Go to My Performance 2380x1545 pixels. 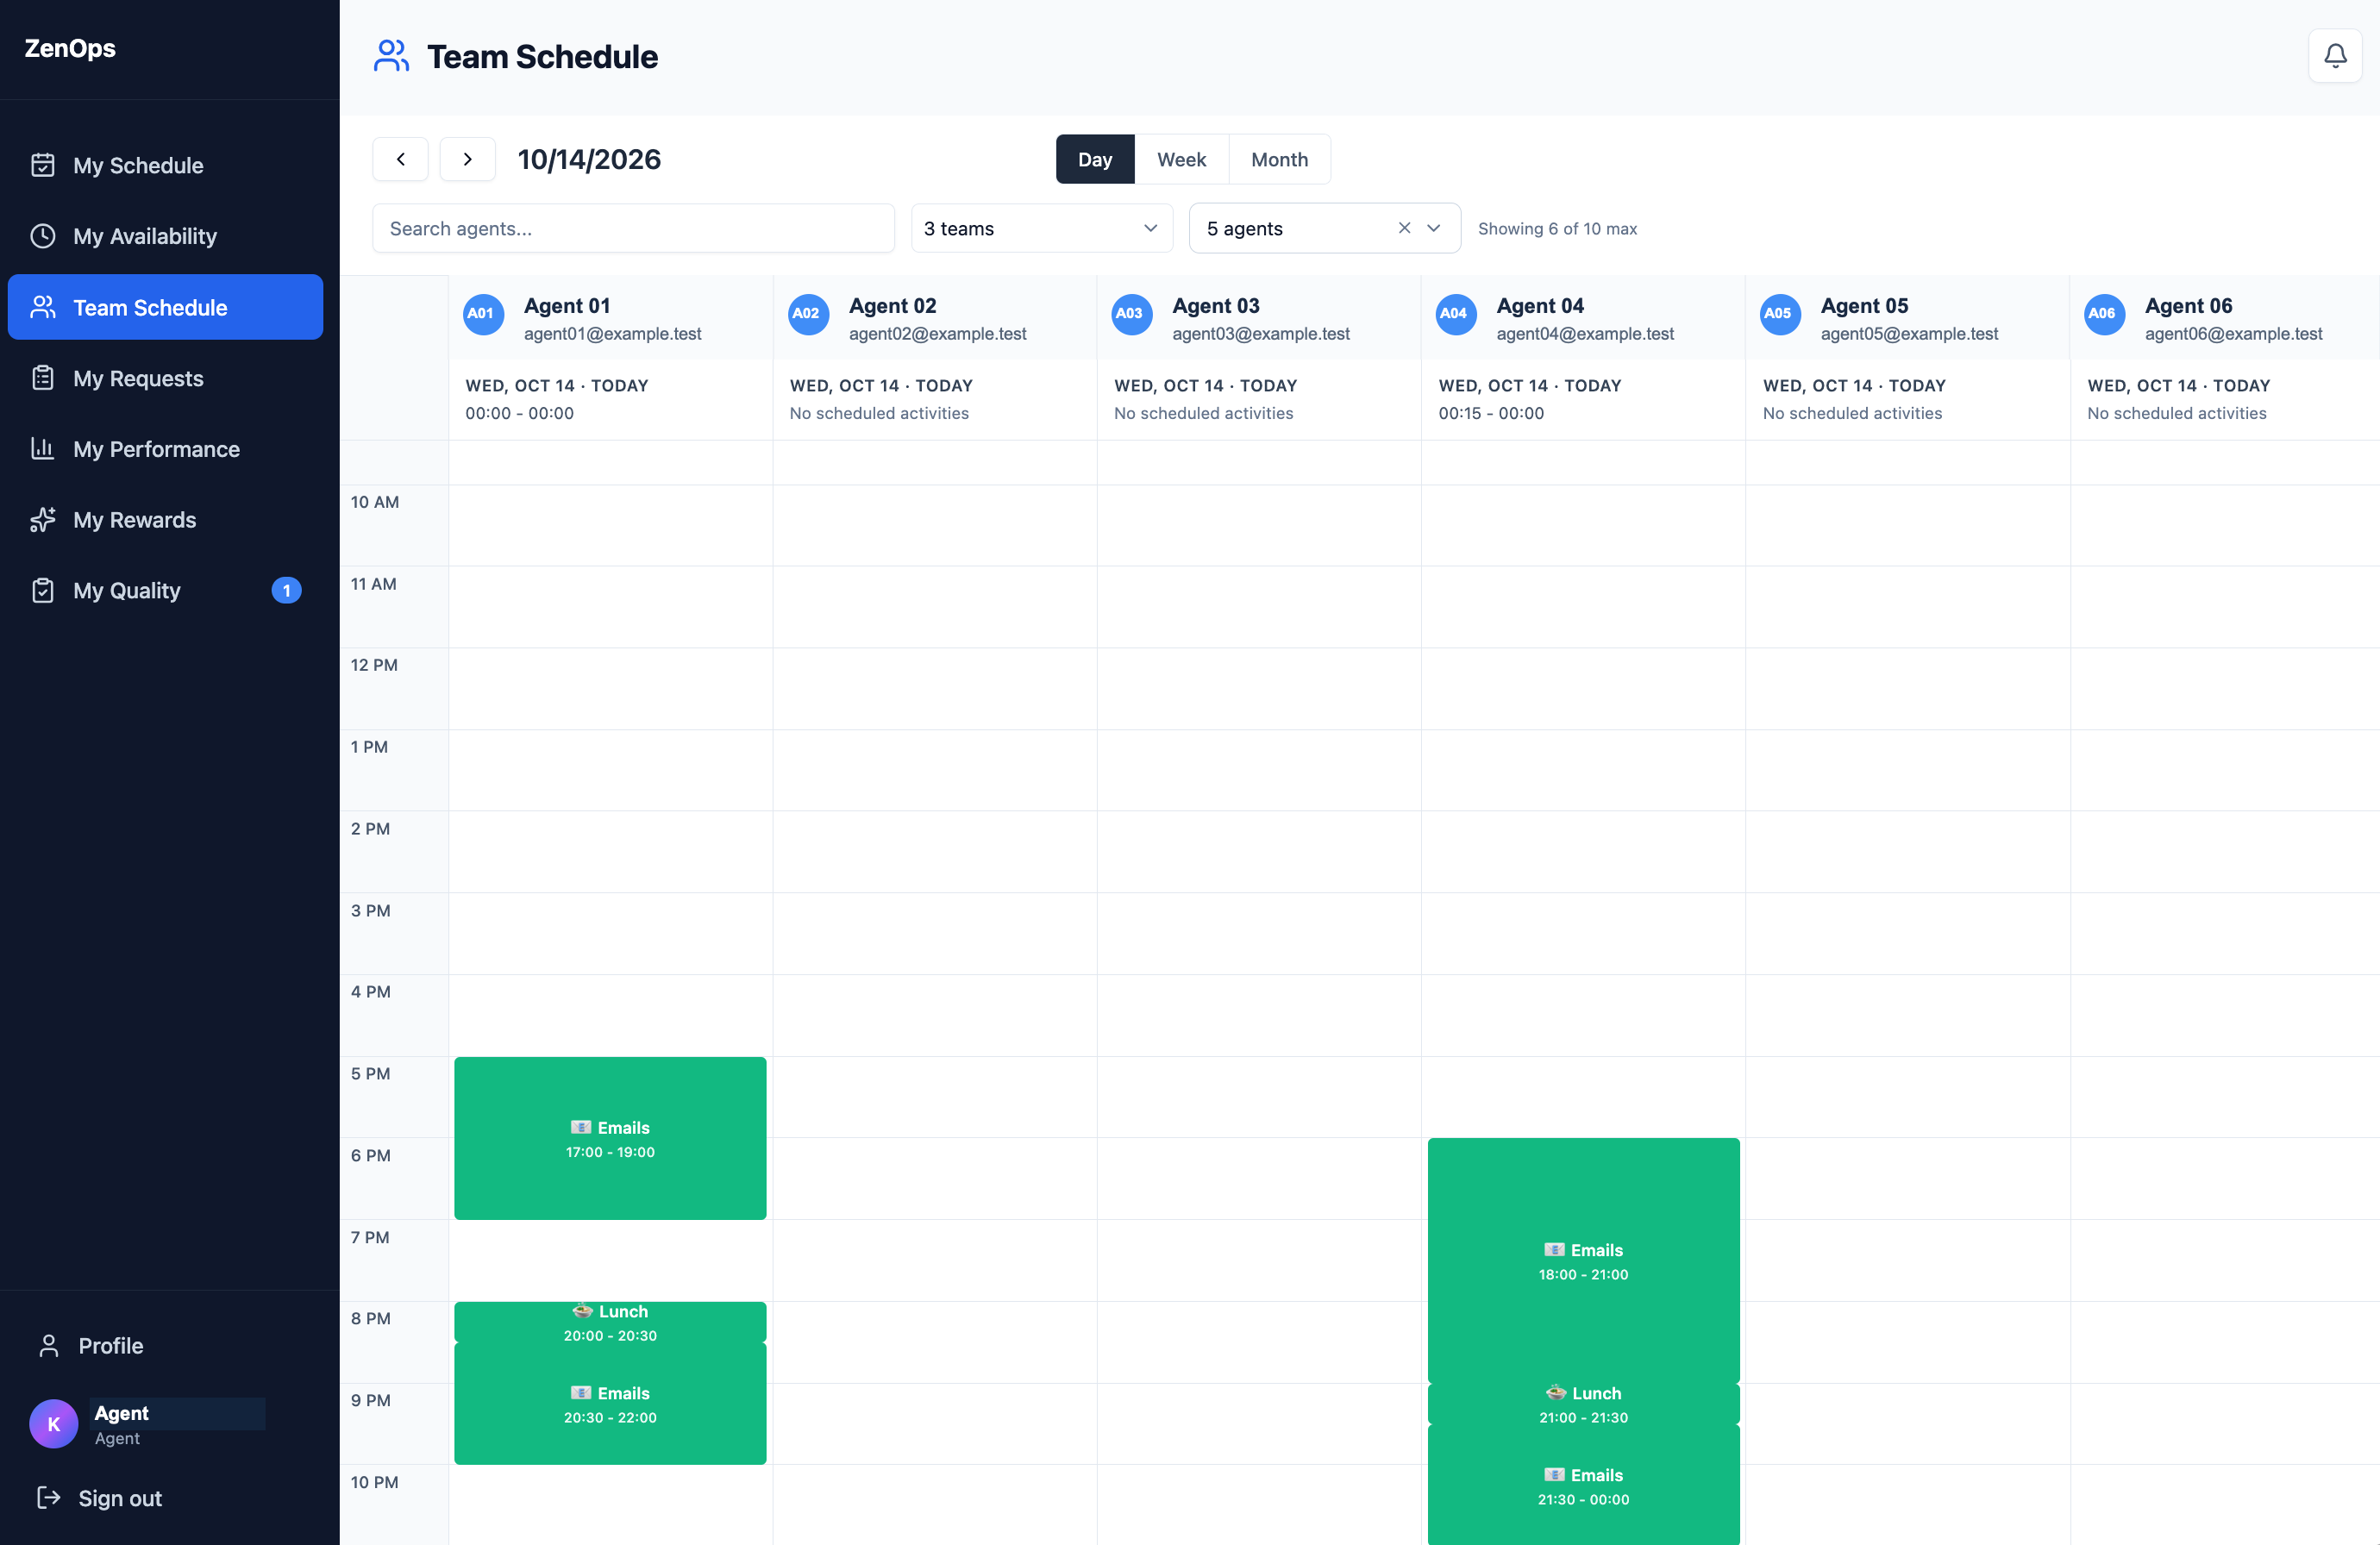point(165,449)
